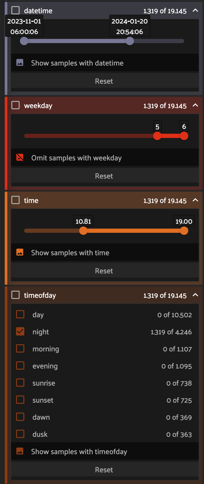The width and height of the screenshot is (204, 484).
Task: Toggle Show samples with time option
Action: [70, 253]
